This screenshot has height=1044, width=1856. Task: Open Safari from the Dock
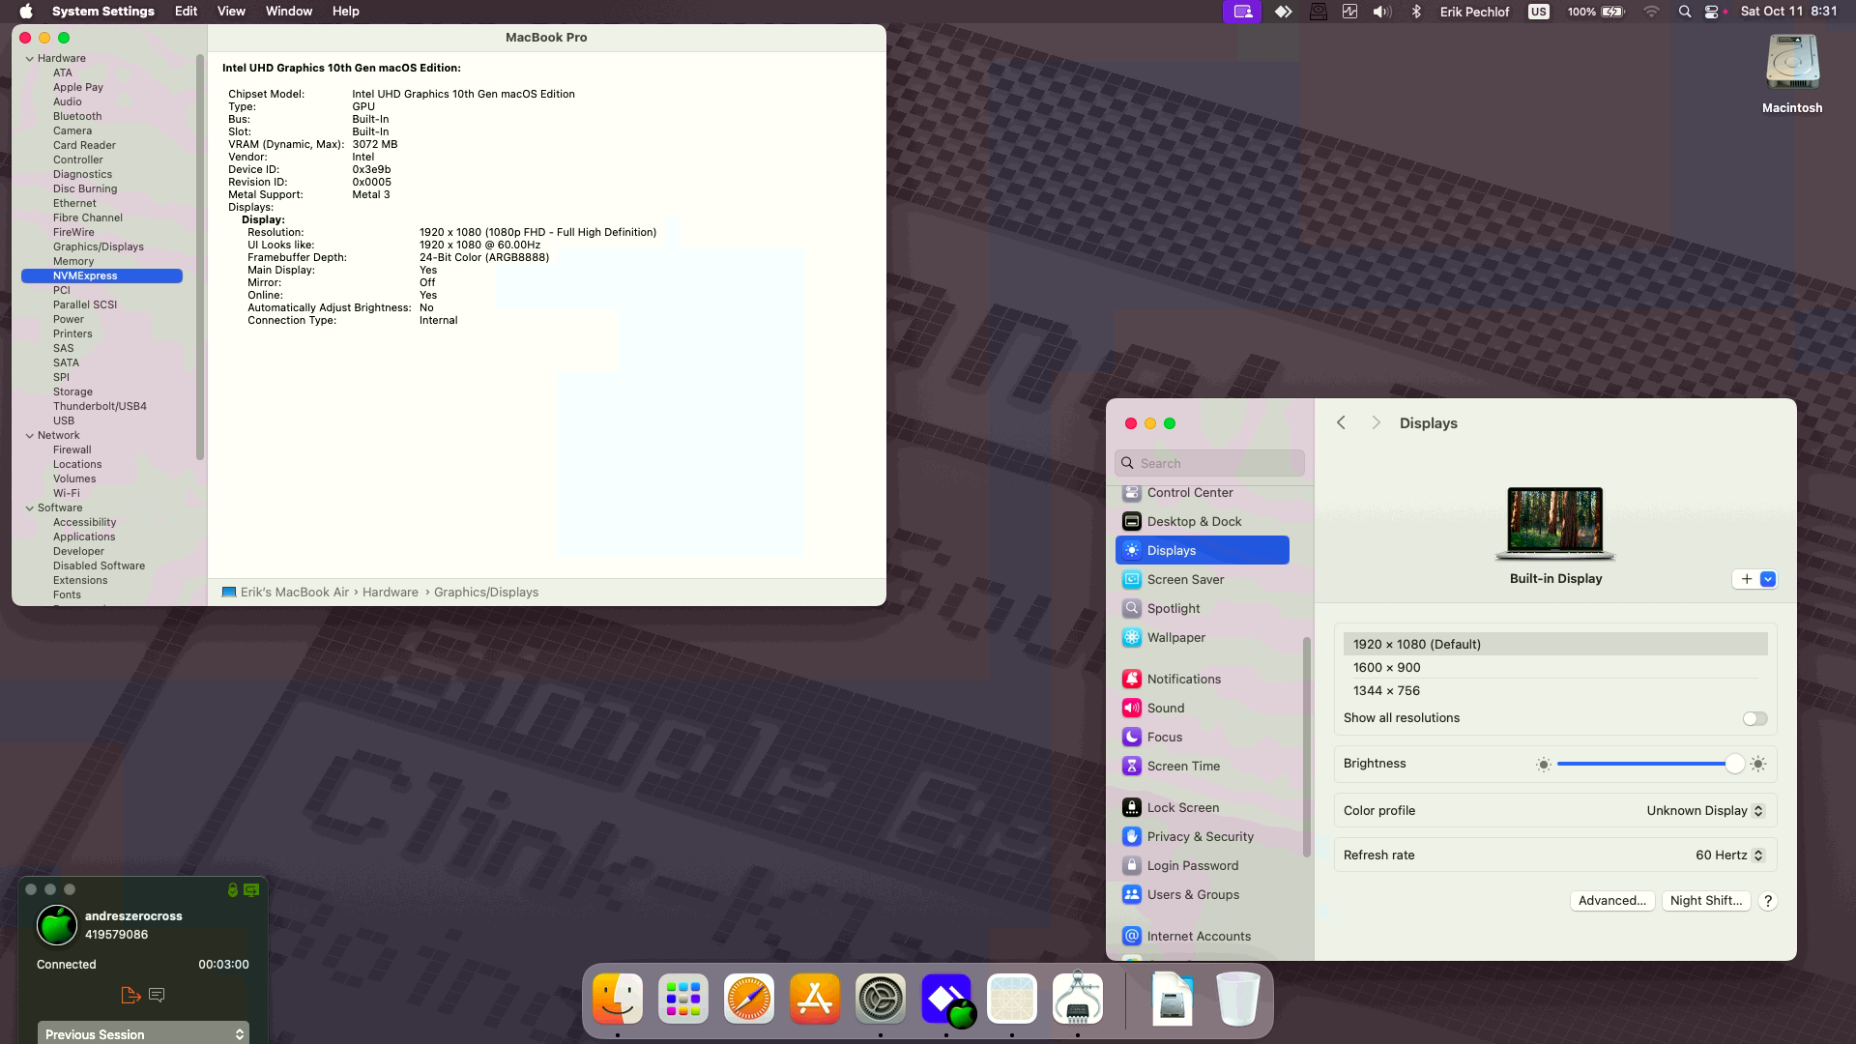click(748, 999)
